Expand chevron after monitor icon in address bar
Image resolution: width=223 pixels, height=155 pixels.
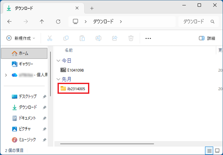[85, 22]
